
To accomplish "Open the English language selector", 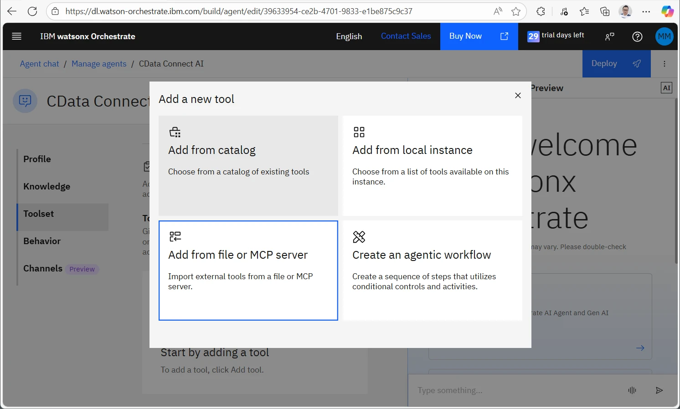I will click(349, 36).
